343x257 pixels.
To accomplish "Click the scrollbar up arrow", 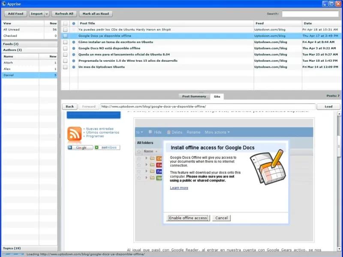I will [339, 114].
